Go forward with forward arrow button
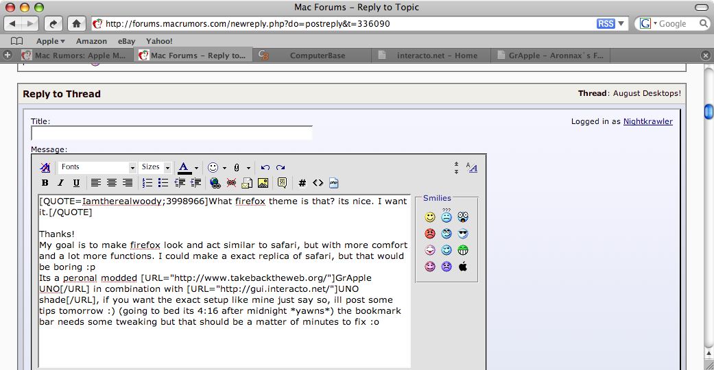 point(30,24)
